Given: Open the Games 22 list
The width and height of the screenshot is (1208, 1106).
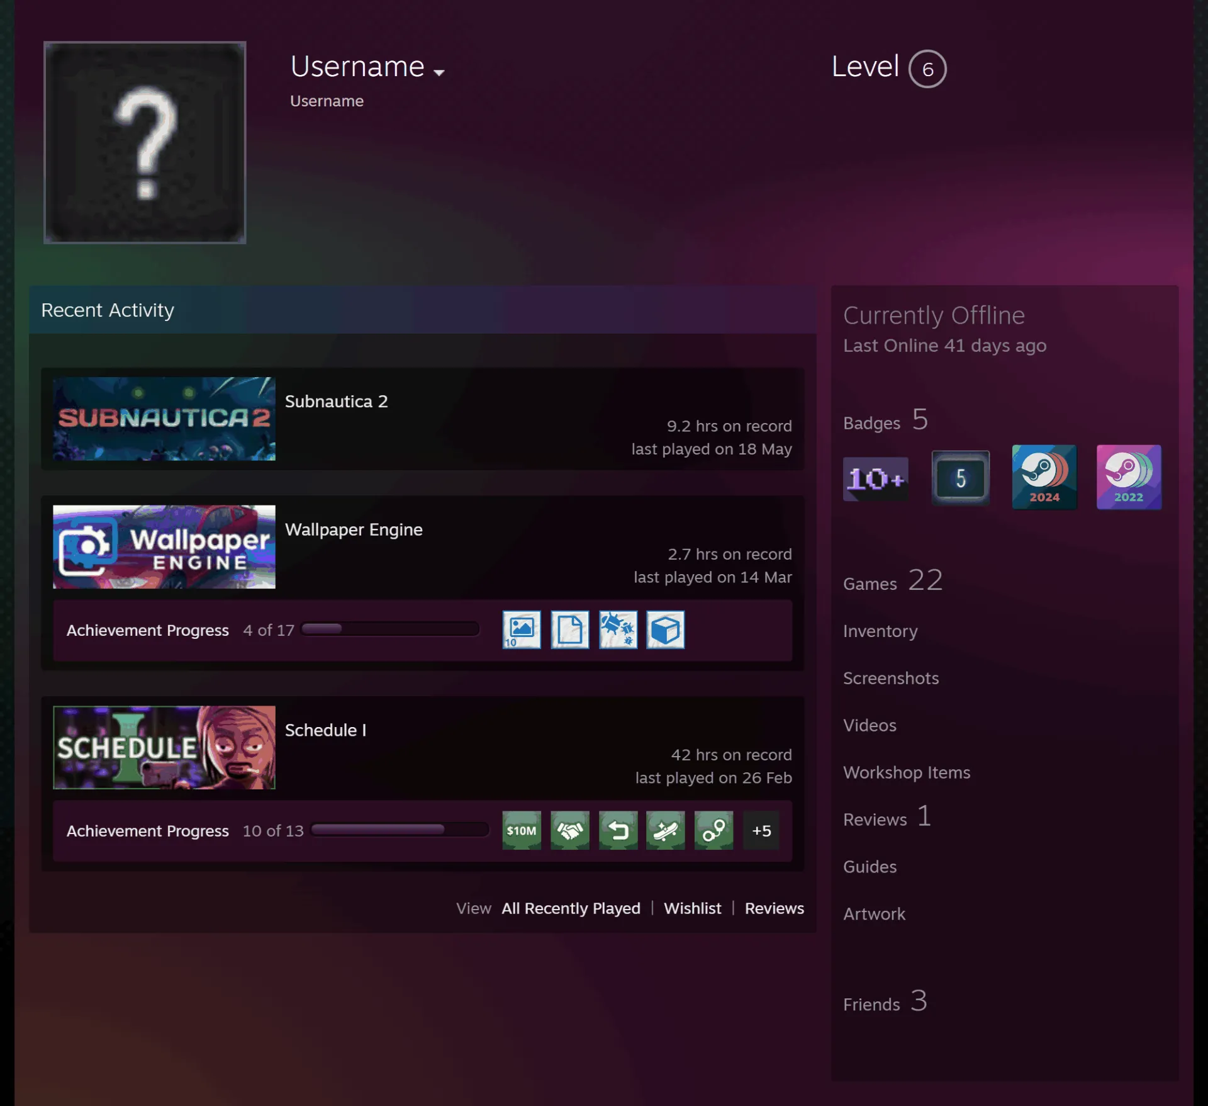Looking at the screenshot, I should pyautogui.click(x=893, y=580).
